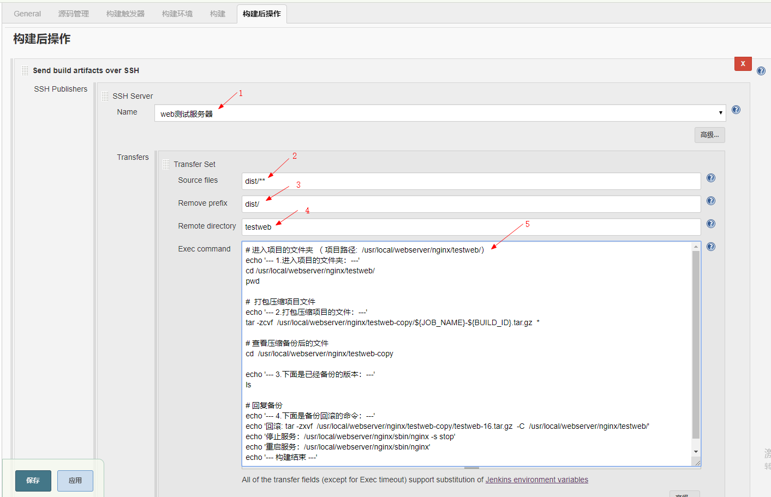Switch to the 源码管理 tab

pyautogui.click(x=74, y=14)
